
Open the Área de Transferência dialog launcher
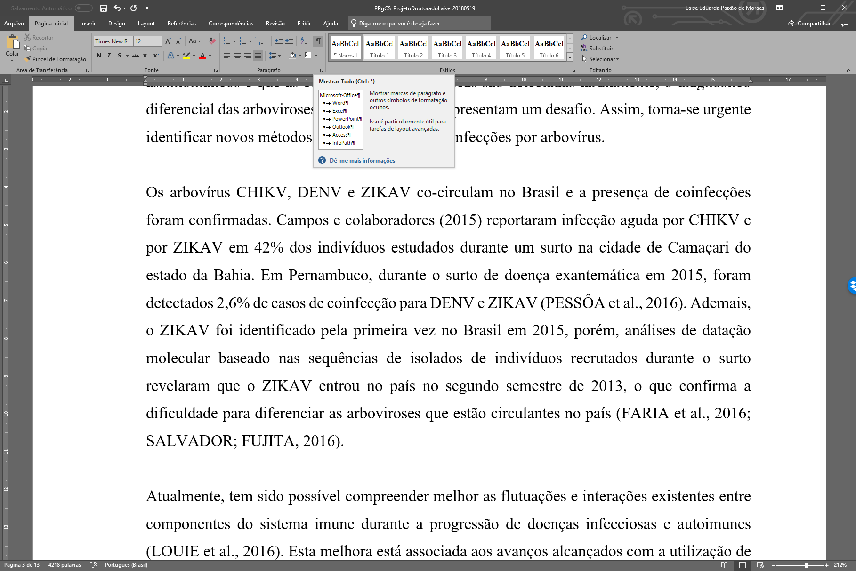[x=88, y=70]
